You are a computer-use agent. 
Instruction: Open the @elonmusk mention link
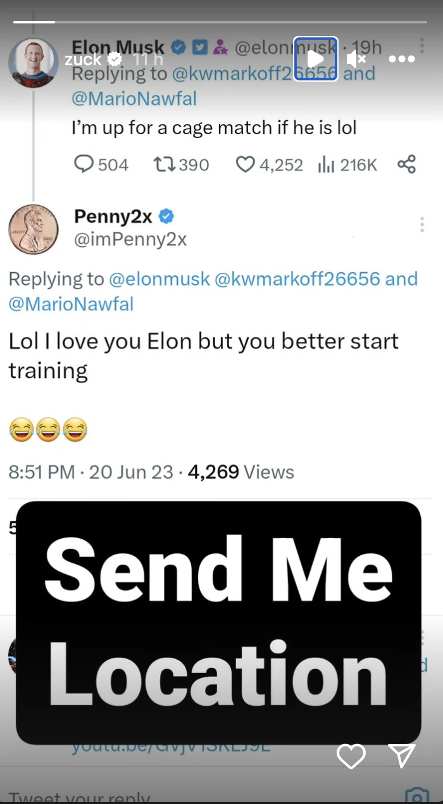(159, 279)
